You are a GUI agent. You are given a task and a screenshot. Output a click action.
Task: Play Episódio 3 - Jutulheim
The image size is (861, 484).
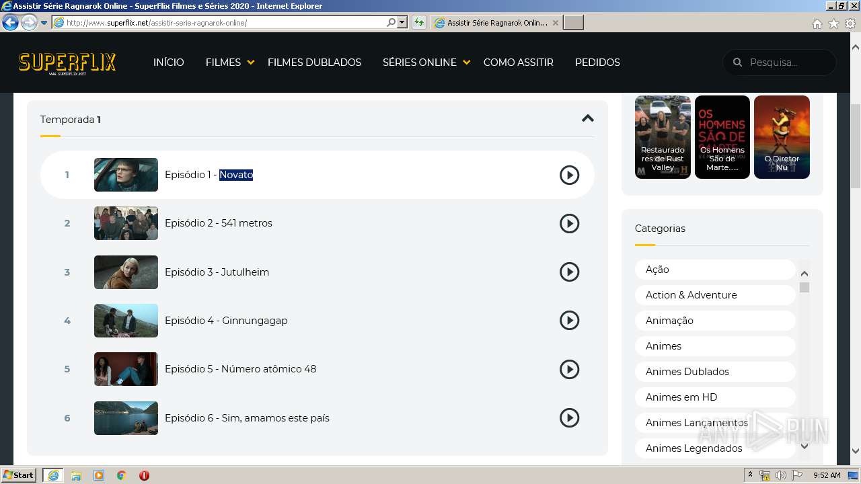[x=569, y=272]
